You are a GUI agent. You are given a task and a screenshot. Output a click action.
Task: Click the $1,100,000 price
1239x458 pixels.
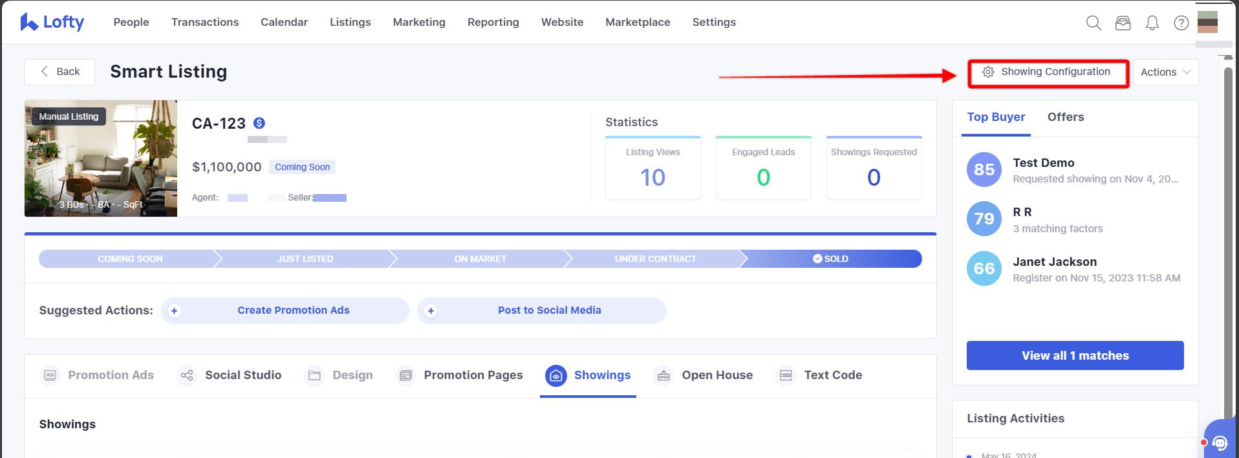tap(227, 167)
